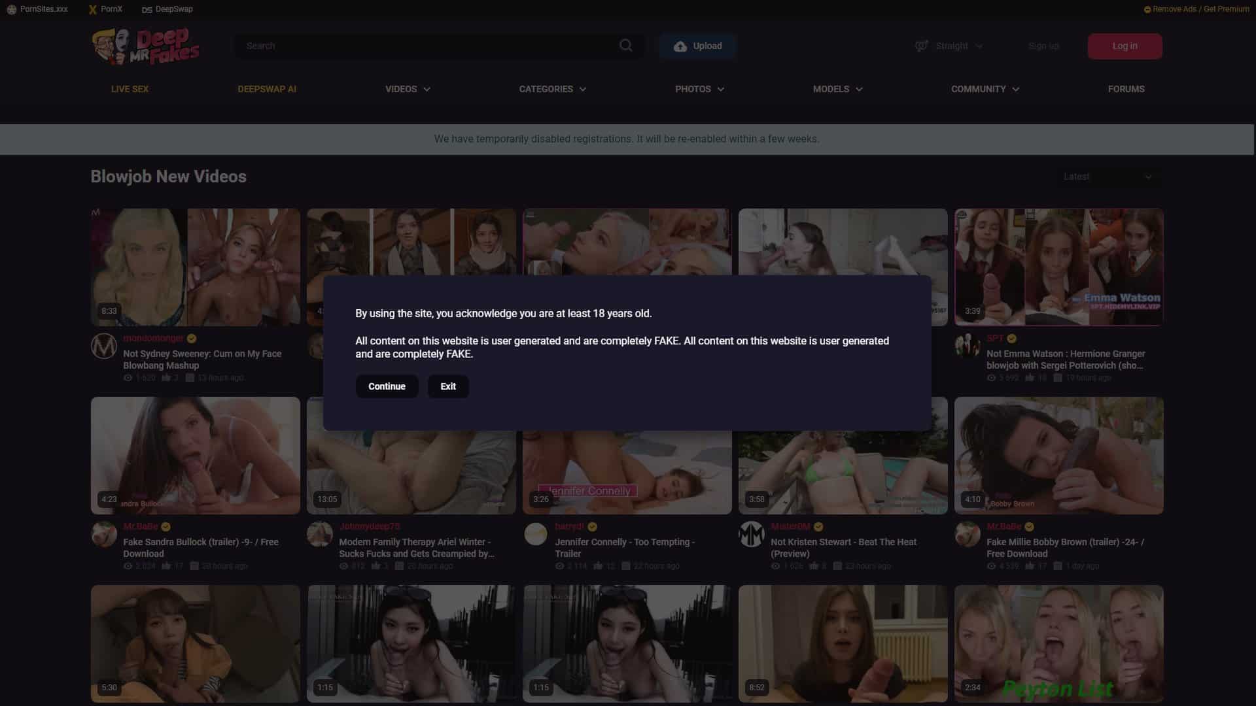Expand the VIDEOS menu
This screenshot has width=1256, height=706.
[408, 89]
